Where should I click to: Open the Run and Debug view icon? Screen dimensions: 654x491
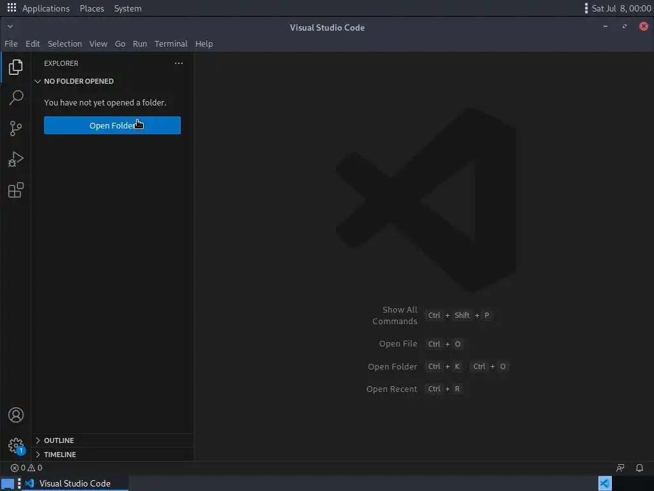(x=16, y=159)
